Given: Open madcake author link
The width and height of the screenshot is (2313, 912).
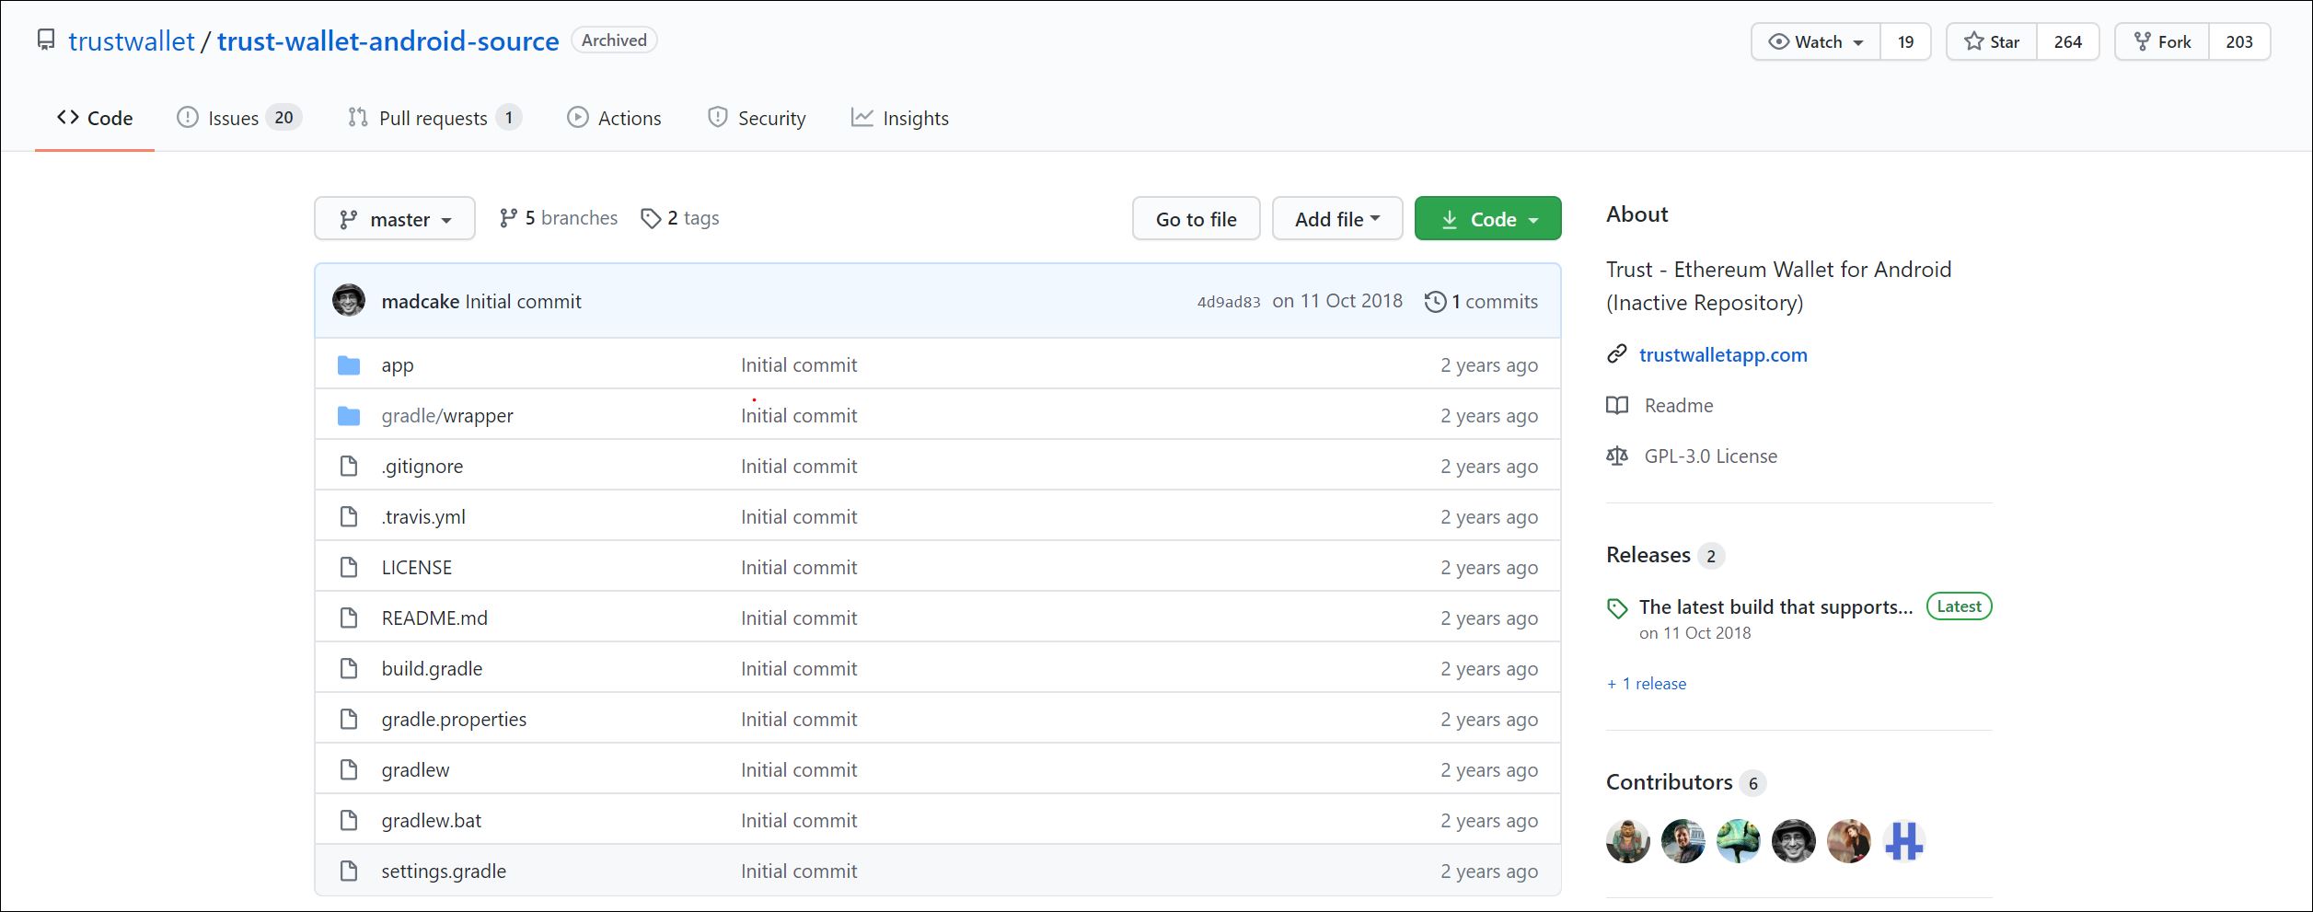Looking at the screenshot, I should point(420,302).
